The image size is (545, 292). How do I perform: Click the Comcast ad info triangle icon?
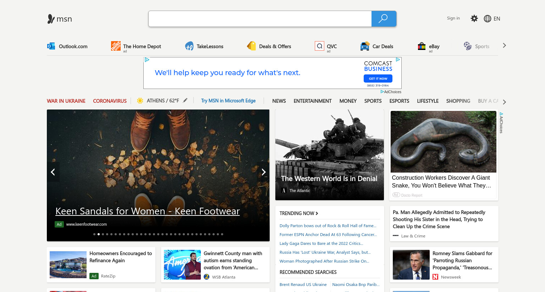click(398, 60)
